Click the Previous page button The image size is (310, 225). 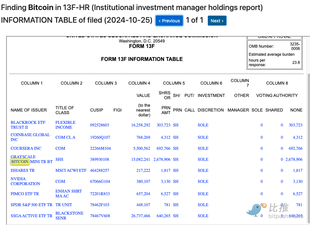(x=169, y=21)
